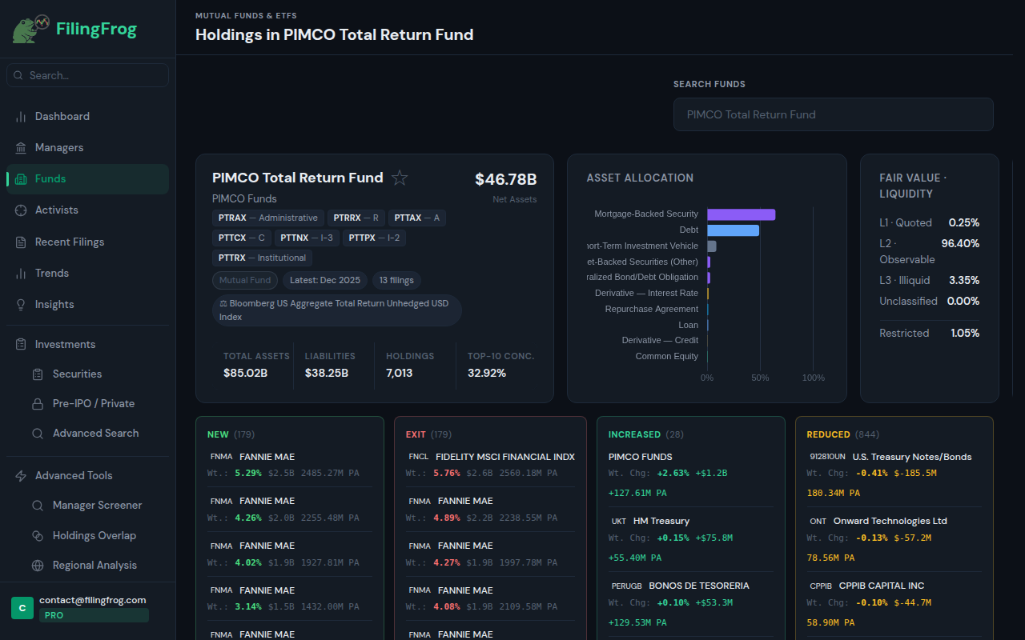Open Securities via its document icon
The image size is (1025, 640).
37,374
